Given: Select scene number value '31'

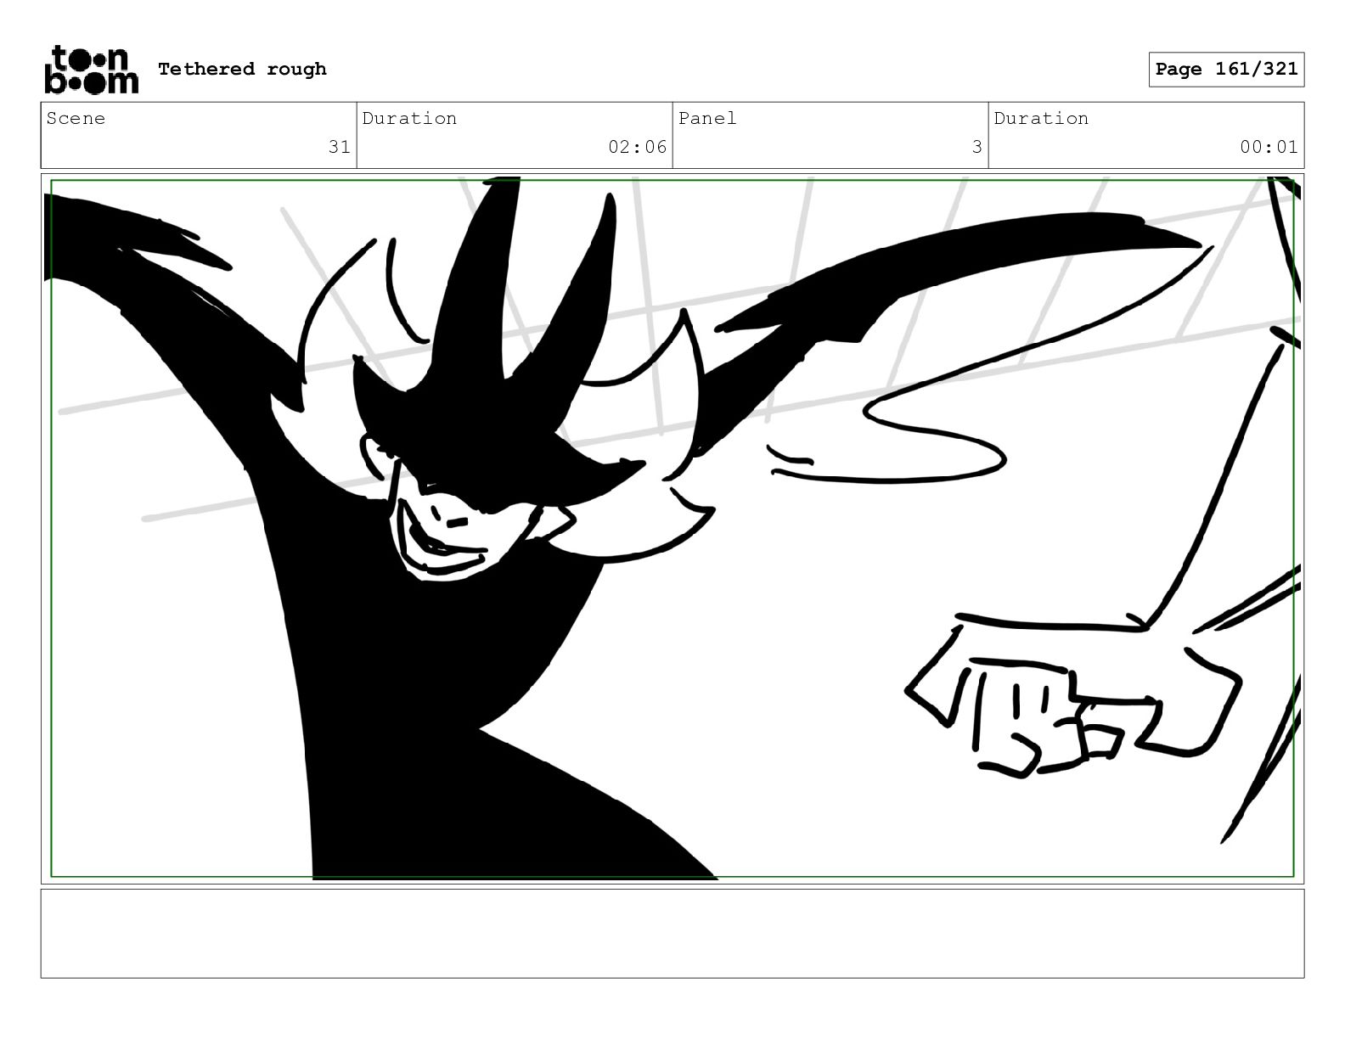Looking at the screenshot, I should 339,147.
